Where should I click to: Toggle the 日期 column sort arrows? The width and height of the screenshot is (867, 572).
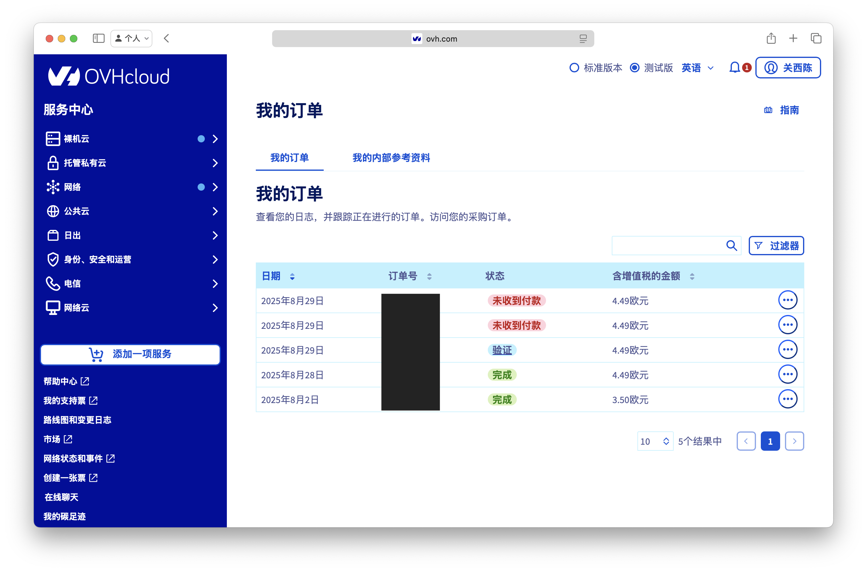click(x=292, y=276)
